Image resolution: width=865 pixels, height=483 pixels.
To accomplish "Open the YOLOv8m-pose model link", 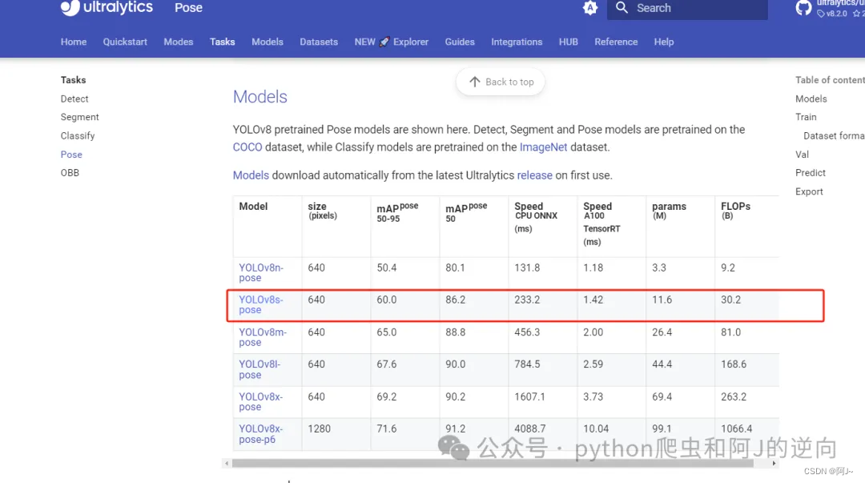I will (x=262, y=337).
